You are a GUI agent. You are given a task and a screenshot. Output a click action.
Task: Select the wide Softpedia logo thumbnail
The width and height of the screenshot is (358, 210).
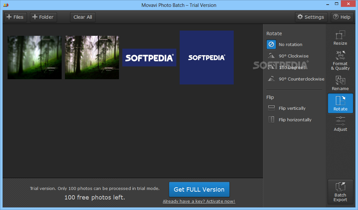(x=149, y=58)
